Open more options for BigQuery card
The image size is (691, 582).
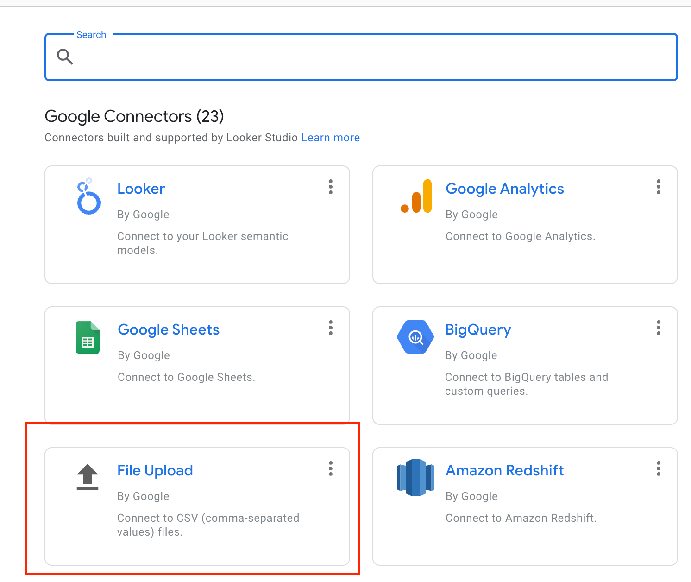(x=659, y=328)
